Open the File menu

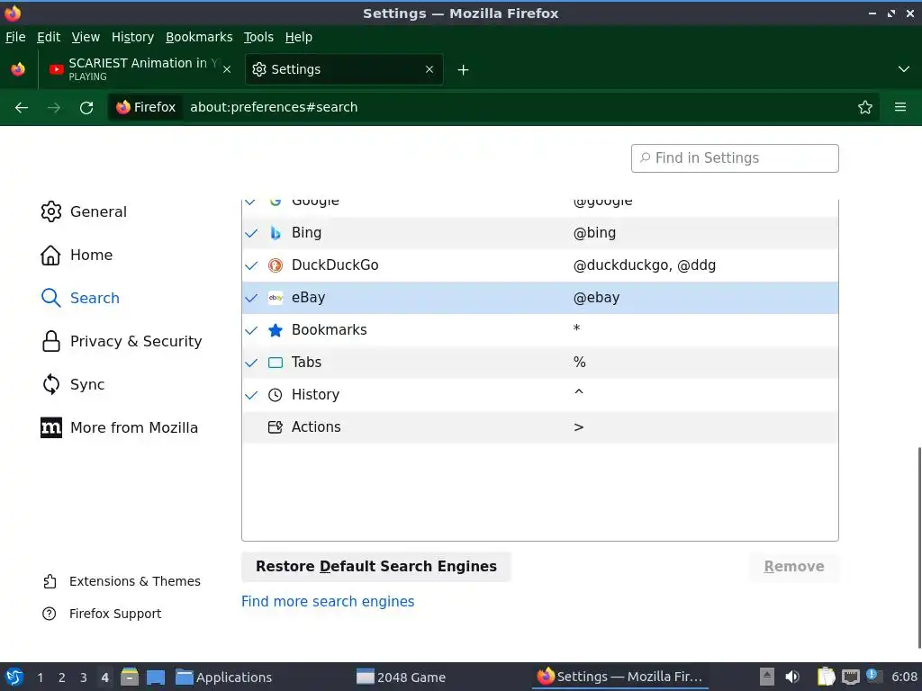click(15, 37)
